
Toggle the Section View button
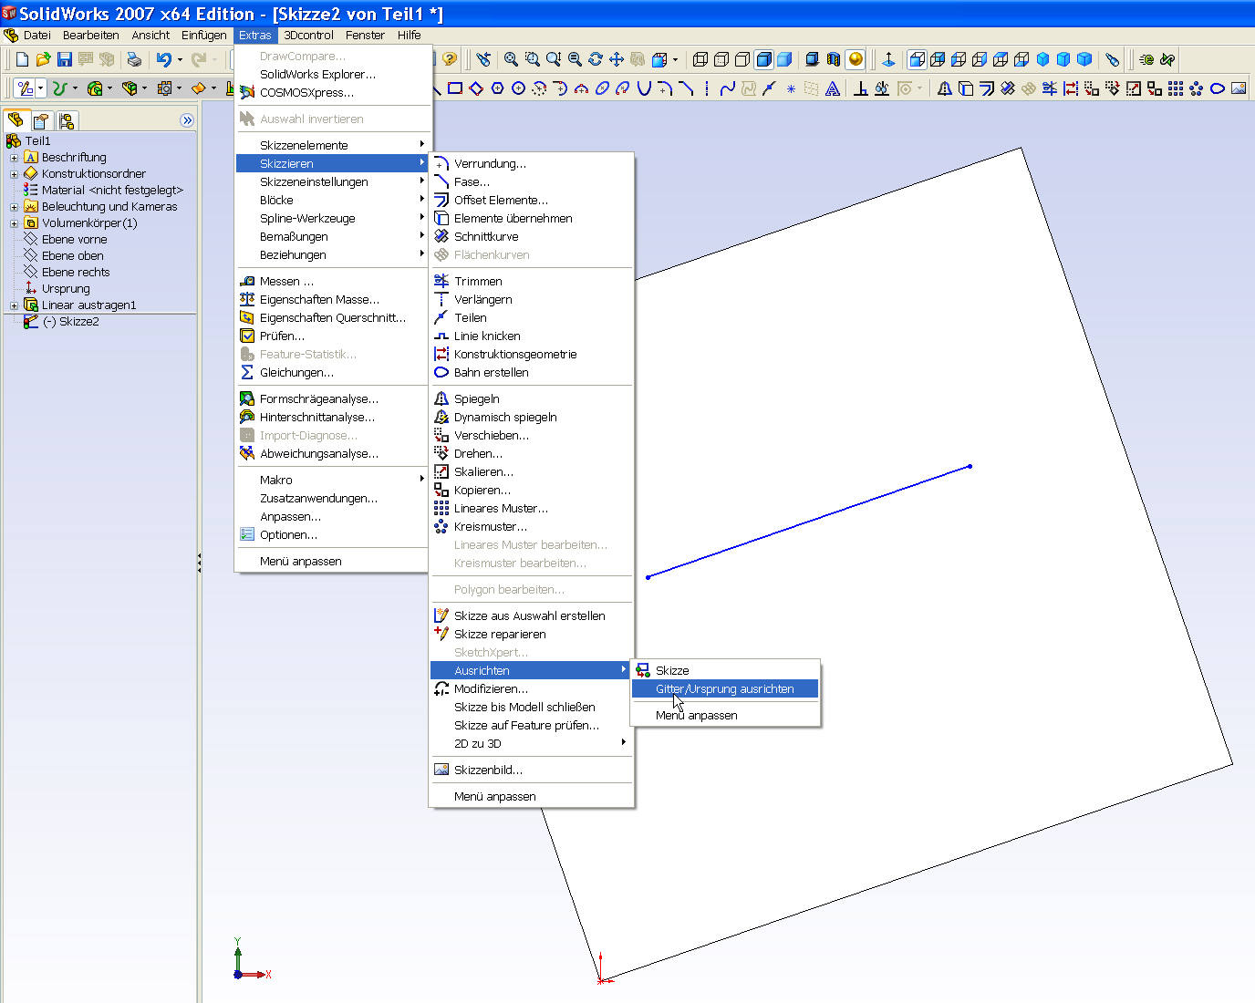833,59
